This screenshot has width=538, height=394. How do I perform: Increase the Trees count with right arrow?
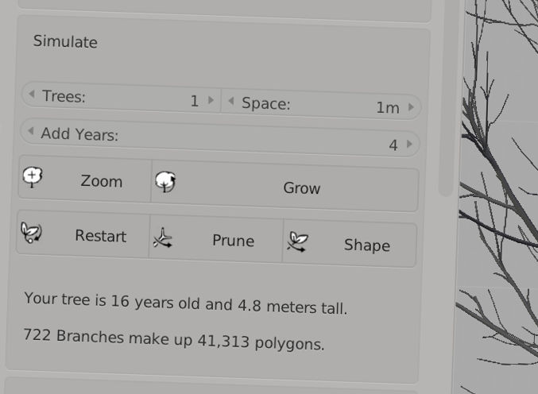point(211,100)
